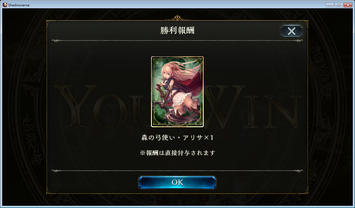Minimize the Shadowverse window
This screenshot has height=208, width=355.
330,5
